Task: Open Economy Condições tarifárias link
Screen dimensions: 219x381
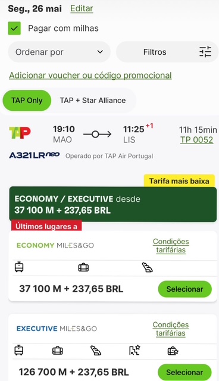Action: click(x=171, y=246)
